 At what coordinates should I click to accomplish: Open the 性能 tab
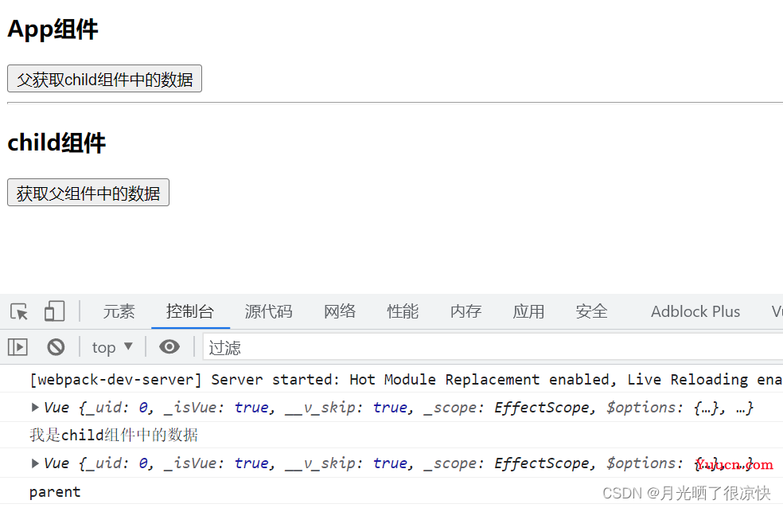click(403, 311)
